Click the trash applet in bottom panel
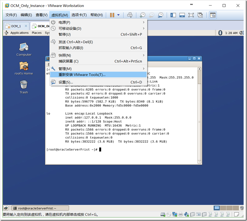247x221 pixels. (242, 208)
